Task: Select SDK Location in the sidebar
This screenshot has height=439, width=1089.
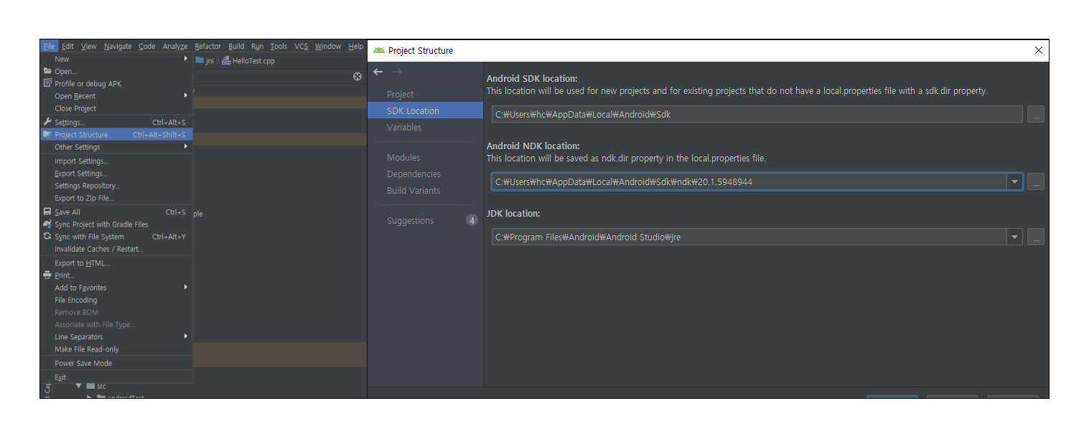Action: click(x=425, y=110)
